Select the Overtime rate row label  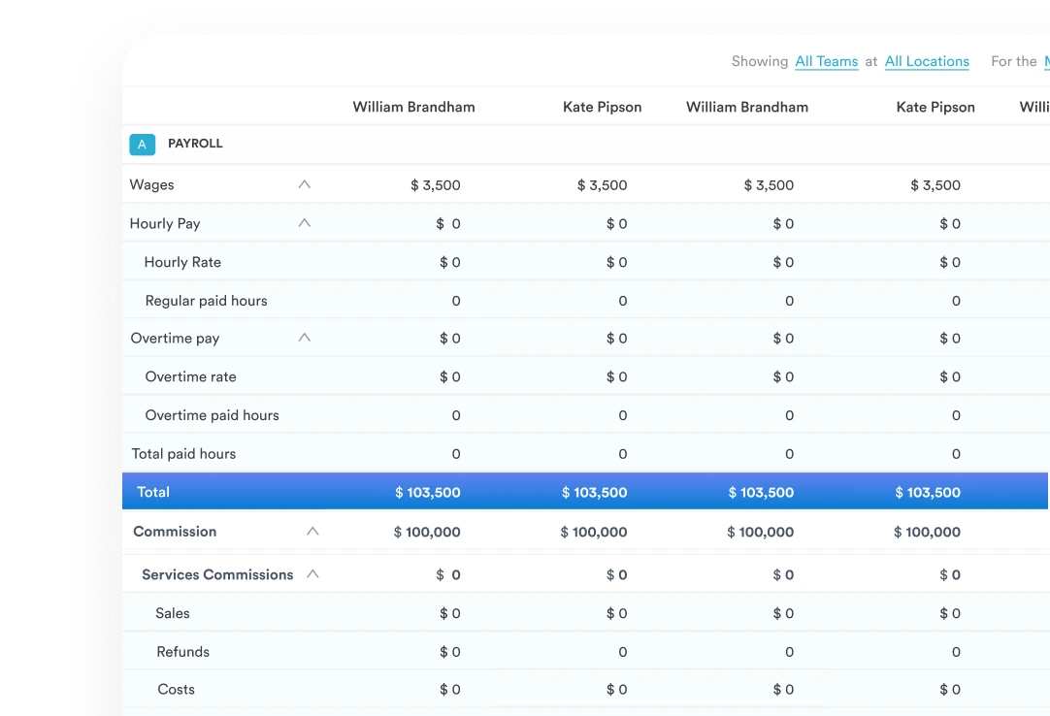[x=190, y=376]
